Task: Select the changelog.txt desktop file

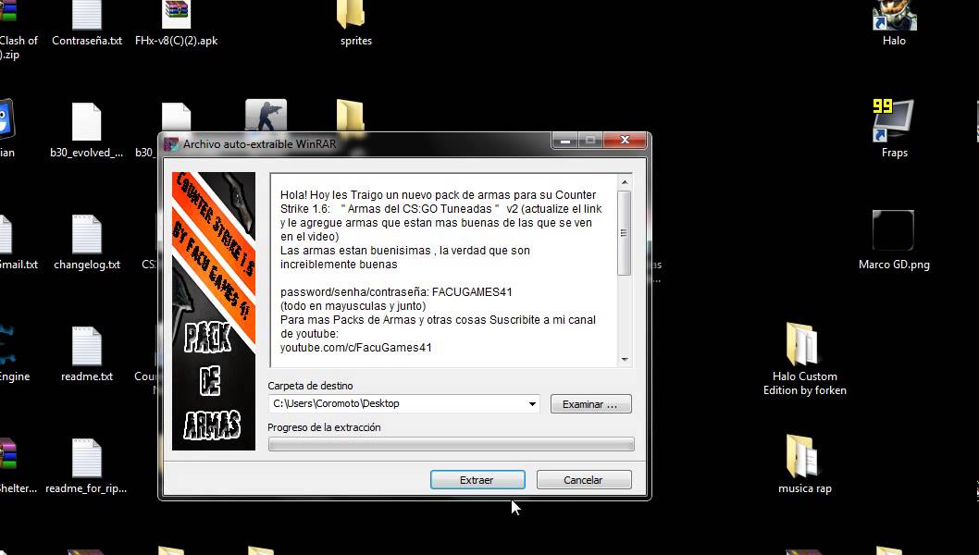Action: 87,242
